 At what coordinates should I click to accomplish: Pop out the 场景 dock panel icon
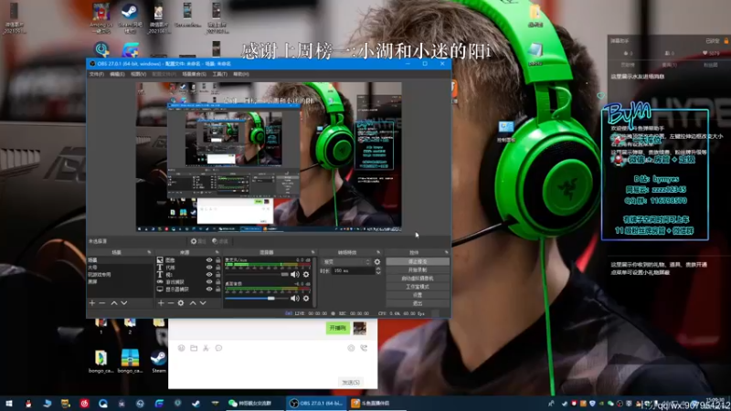tap(149, 252)
